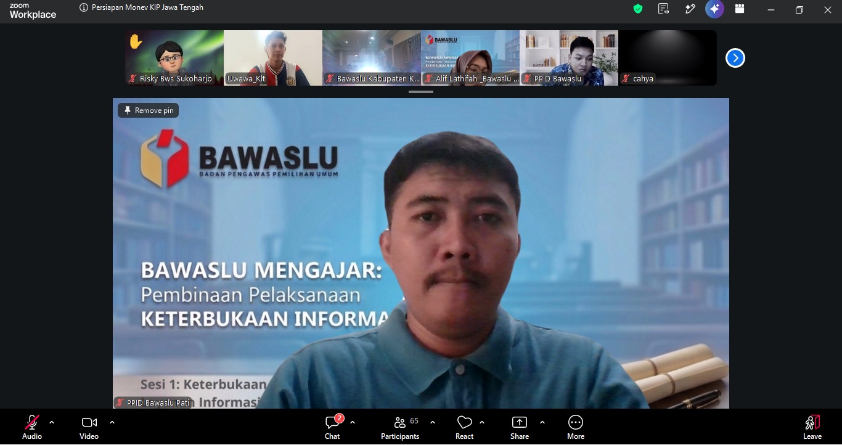Expand the audio options caret

point(52,422)
